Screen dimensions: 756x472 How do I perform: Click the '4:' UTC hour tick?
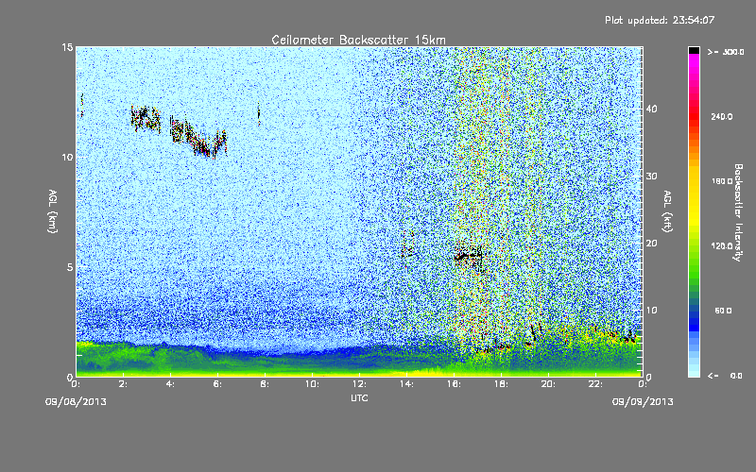coord(171,384)
